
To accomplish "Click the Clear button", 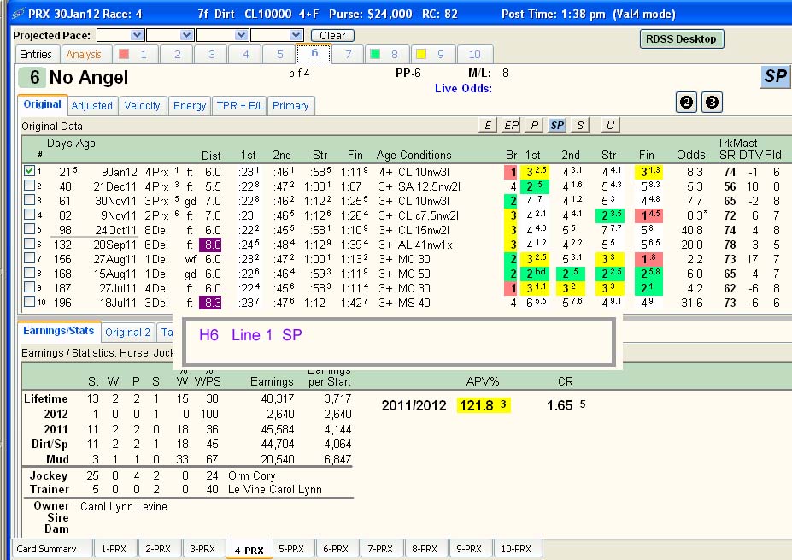I will click(x=332, y=35).
